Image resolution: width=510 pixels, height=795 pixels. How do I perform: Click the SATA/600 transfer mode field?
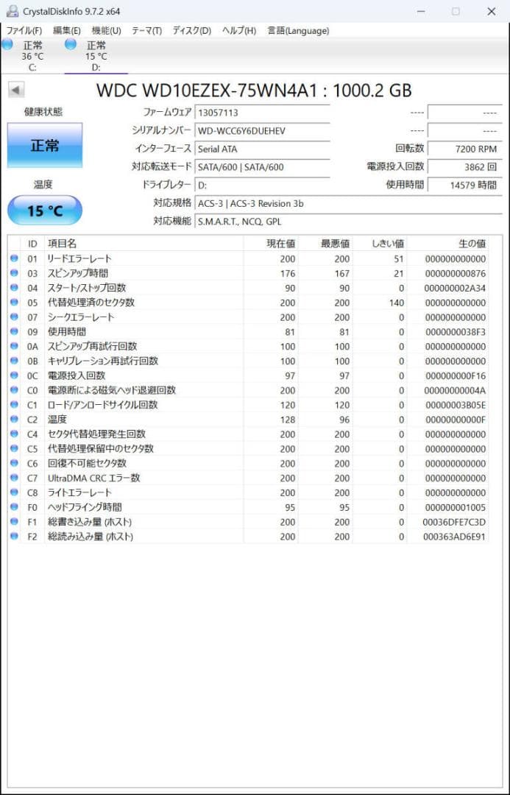[262, 167]
